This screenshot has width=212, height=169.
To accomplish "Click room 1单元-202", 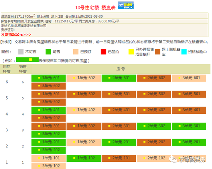I will 84,142.
